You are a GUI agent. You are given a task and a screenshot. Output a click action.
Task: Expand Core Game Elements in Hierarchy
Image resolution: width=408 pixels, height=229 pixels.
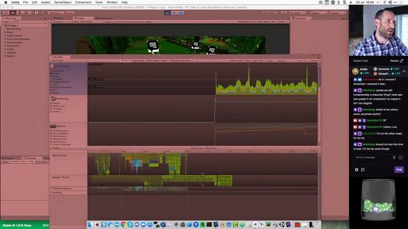pyautogui.click(x=5, y=39)
